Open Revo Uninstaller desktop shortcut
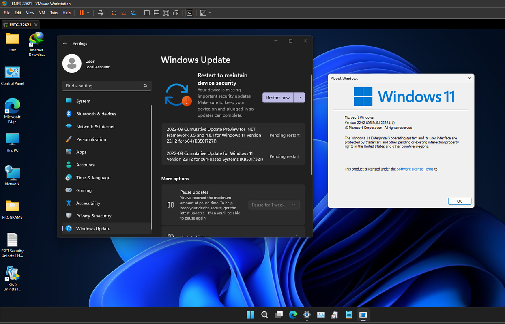 (x=12, y=279)
